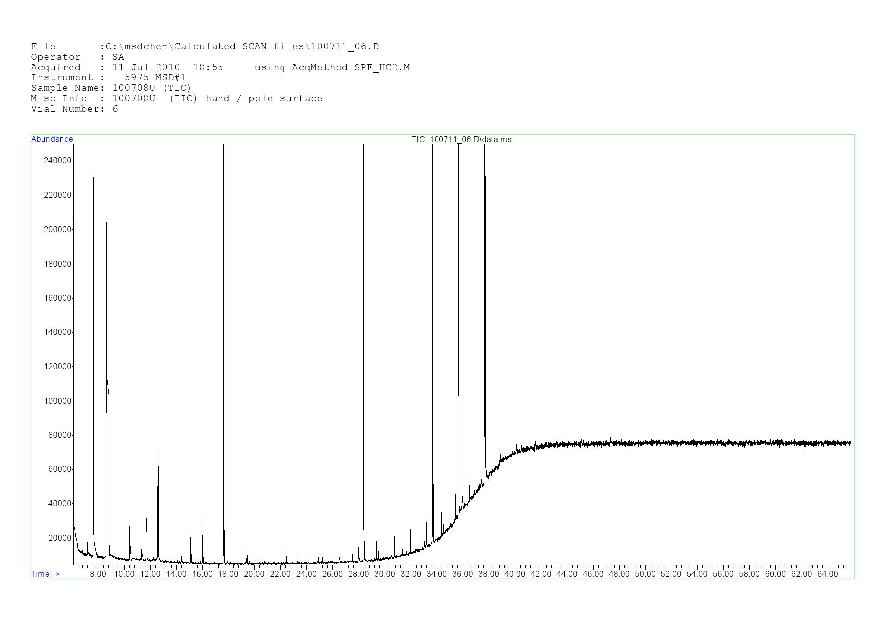Click the 50.00 label on time axis
Viewport: 875px width, 618px height.
tap(645, 574)
